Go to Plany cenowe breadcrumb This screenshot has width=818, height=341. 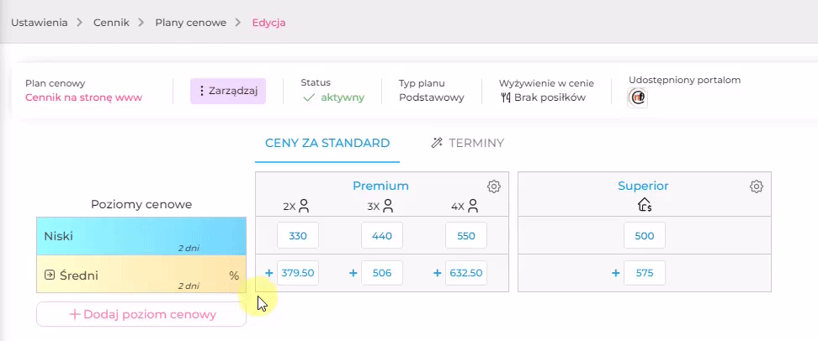point(190,23)
